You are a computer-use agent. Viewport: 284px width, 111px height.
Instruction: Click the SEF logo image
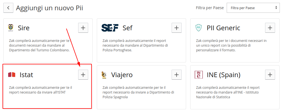pos(110,28)
